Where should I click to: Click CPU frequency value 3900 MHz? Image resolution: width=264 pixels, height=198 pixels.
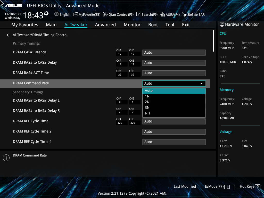226,48
